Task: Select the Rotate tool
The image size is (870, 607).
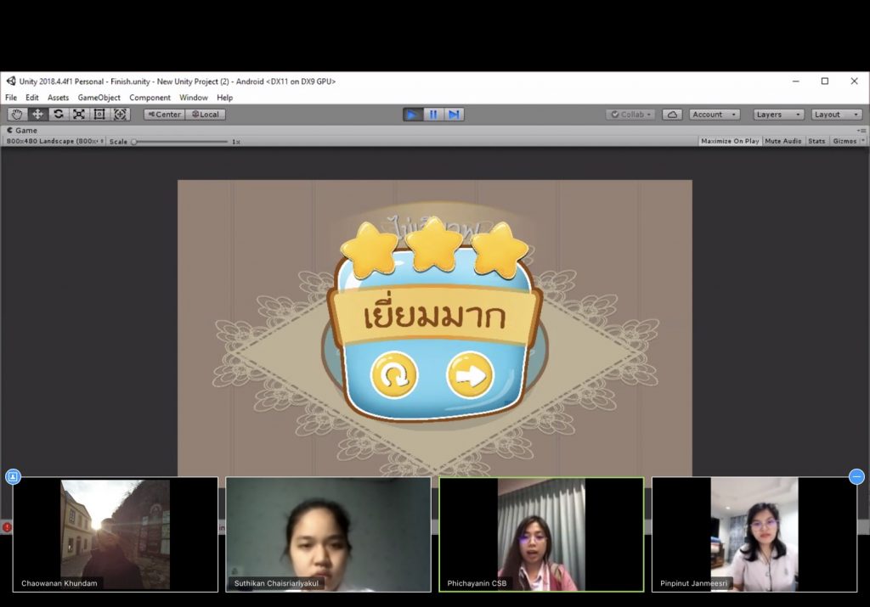Action: pos(58,115)
